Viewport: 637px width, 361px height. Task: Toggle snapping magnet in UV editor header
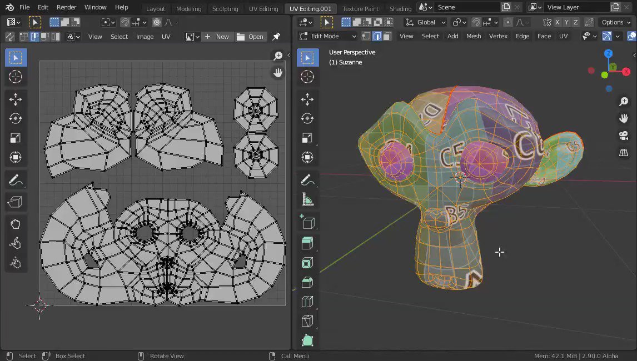pos(125,22)
